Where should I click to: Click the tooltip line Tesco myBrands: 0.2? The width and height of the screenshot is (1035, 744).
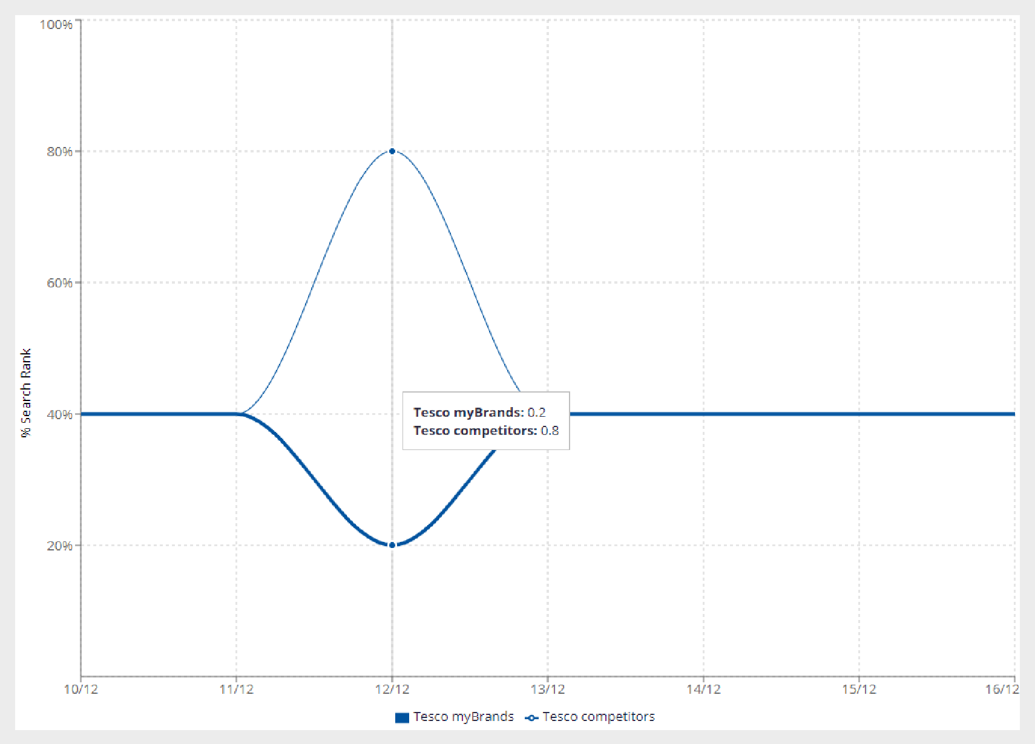pyautogui.click(x=479, y=413)
